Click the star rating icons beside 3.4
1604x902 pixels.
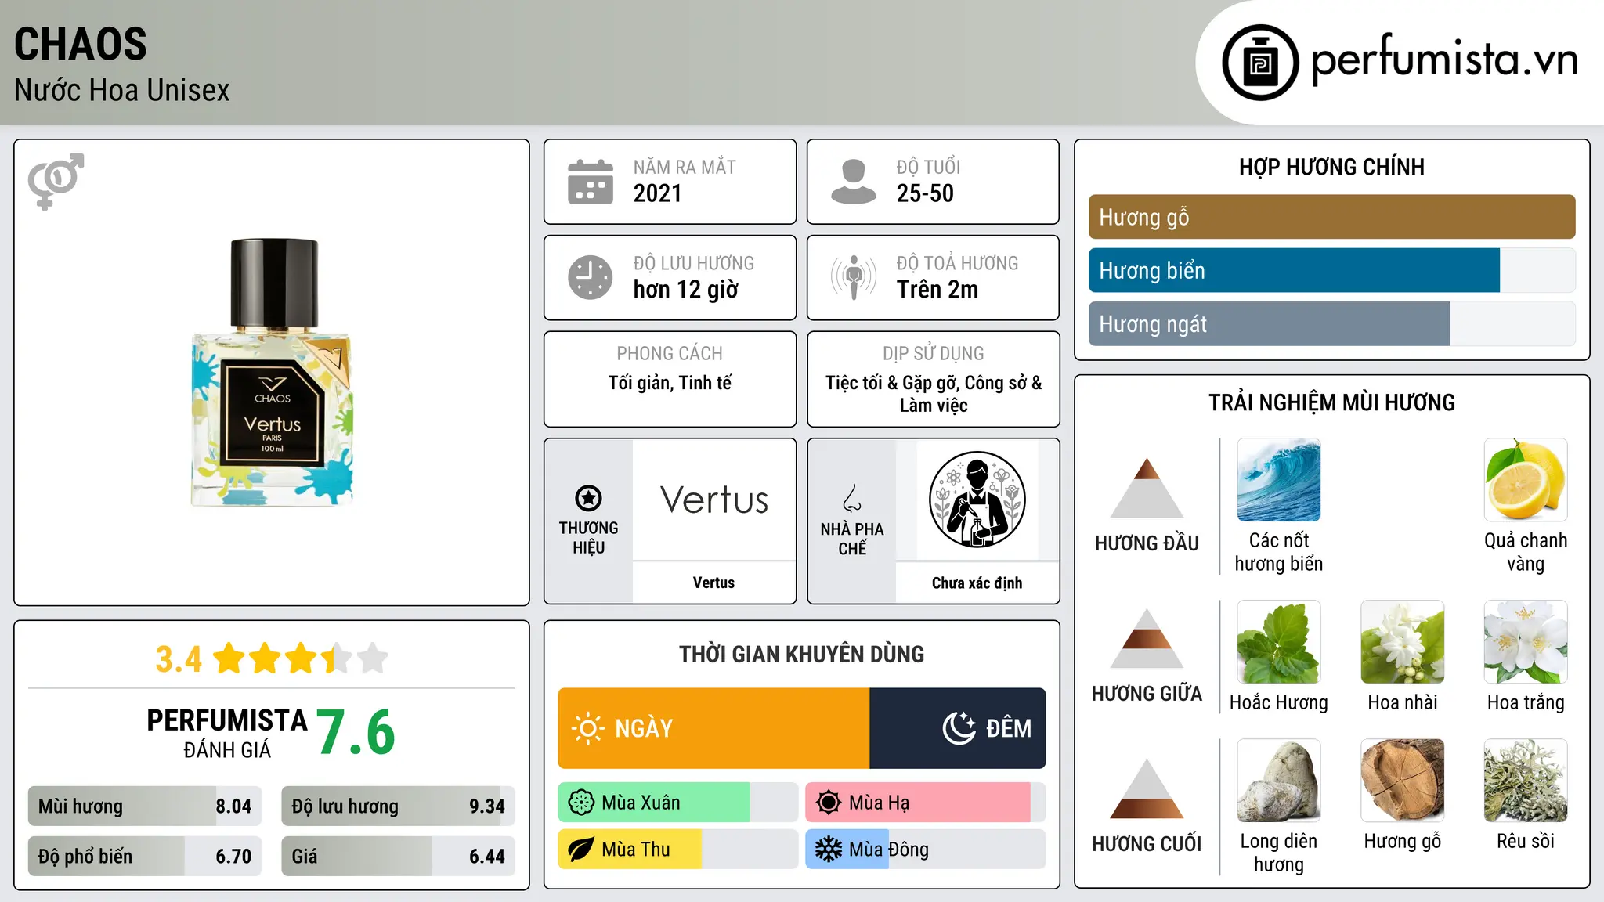pyautogui.click(x=301, y=658)
